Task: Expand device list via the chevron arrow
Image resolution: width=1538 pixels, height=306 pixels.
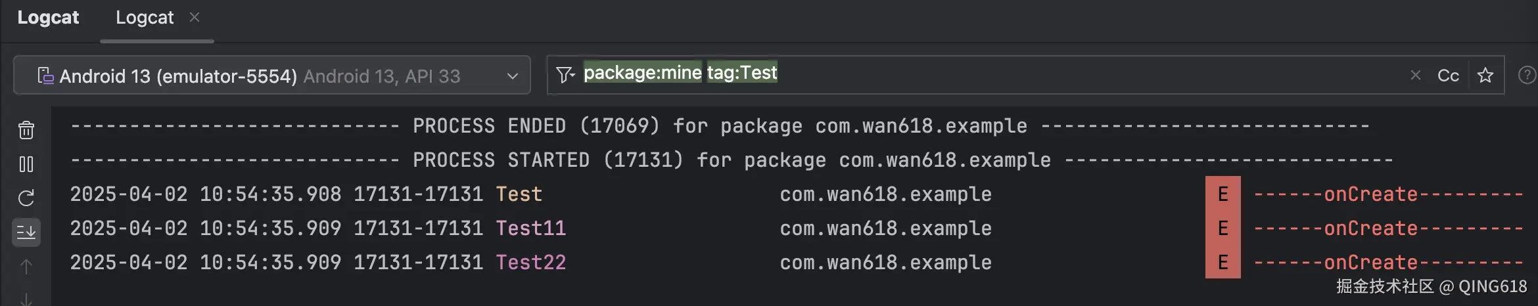Action: point(513,76)
